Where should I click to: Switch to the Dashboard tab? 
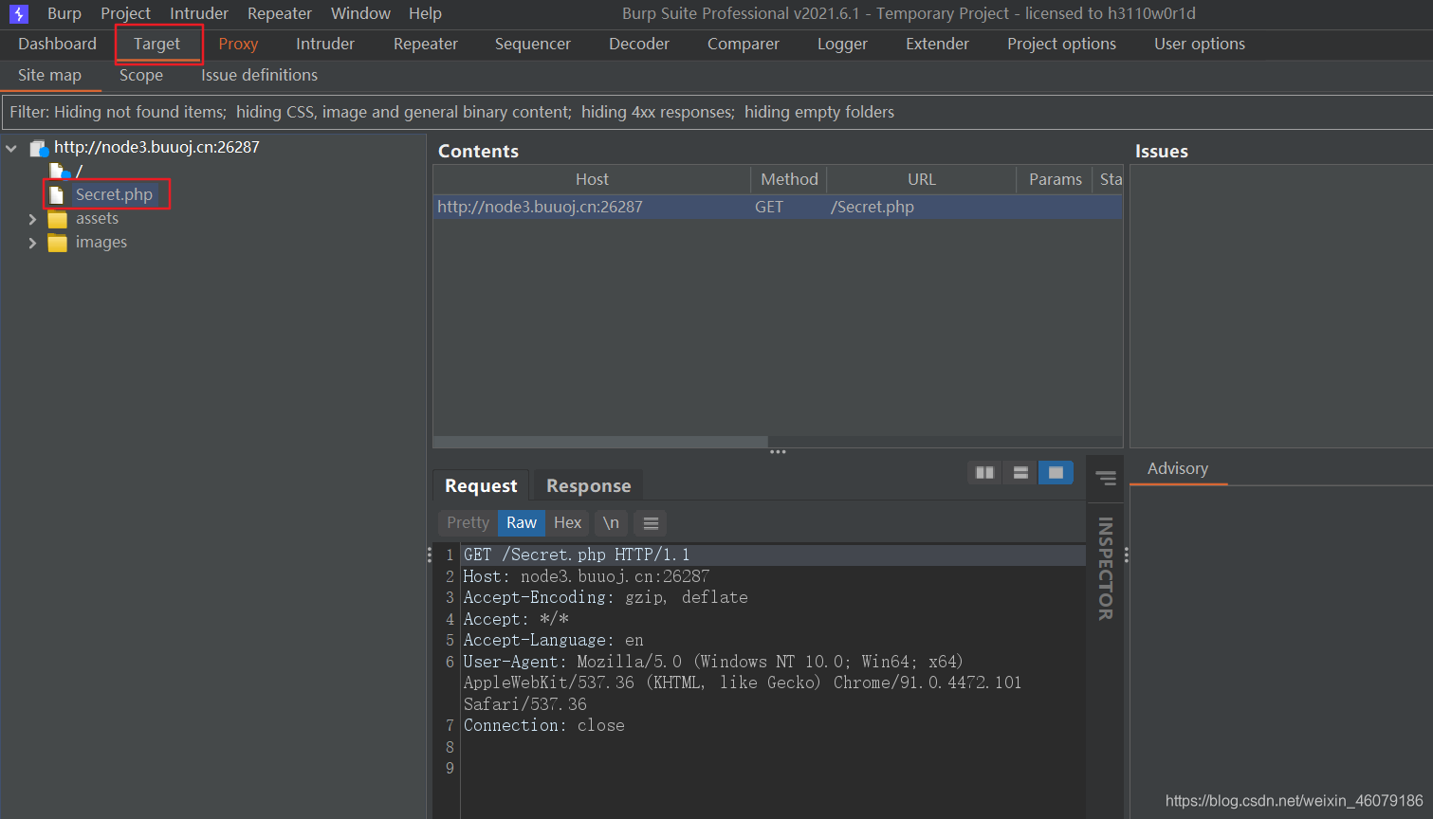[57, 44]
